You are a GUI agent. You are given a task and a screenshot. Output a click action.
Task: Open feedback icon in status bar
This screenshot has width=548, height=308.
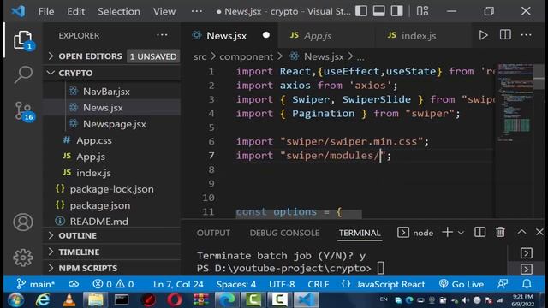(503, 284)
